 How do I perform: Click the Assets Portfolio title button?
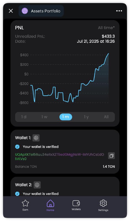pyautogui.click(x=41, y=11)
